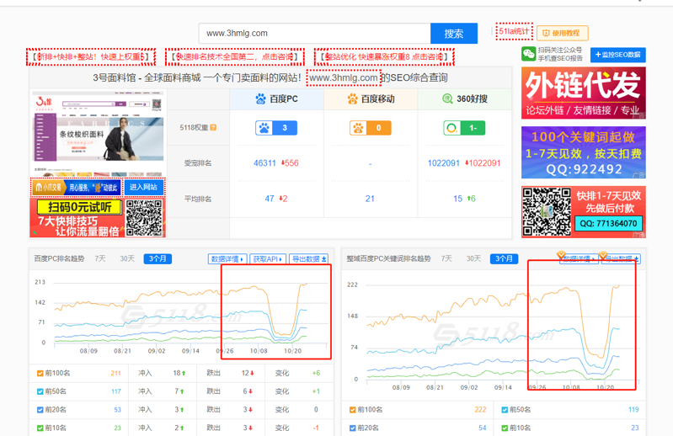Screen dimensions: 673x436
Task: Click the 监控SEO数据 button
Action: 618,55
